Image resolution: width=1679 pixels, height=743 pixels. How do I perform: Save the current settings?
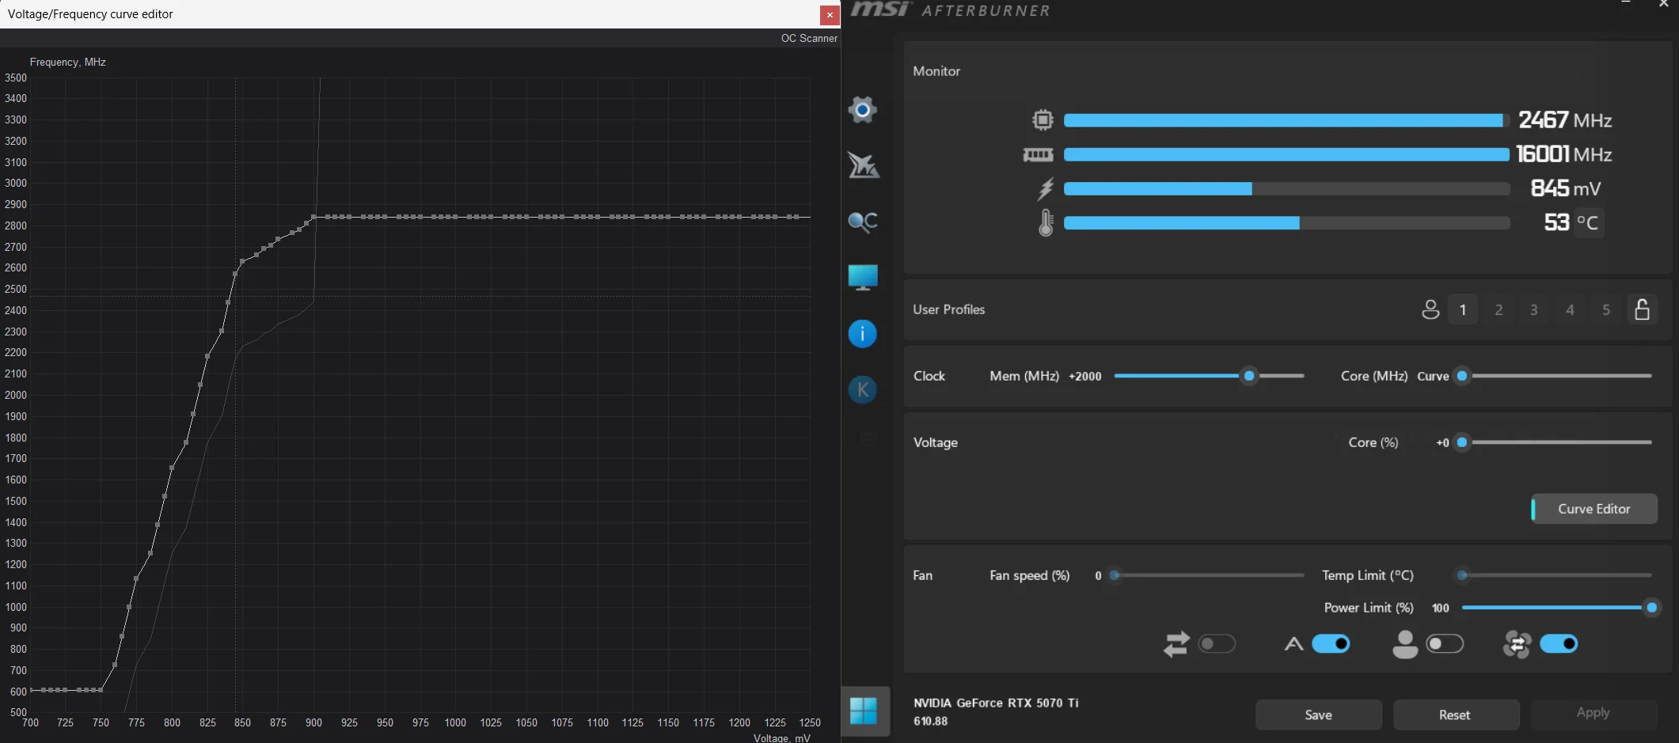click(1319, 715)
